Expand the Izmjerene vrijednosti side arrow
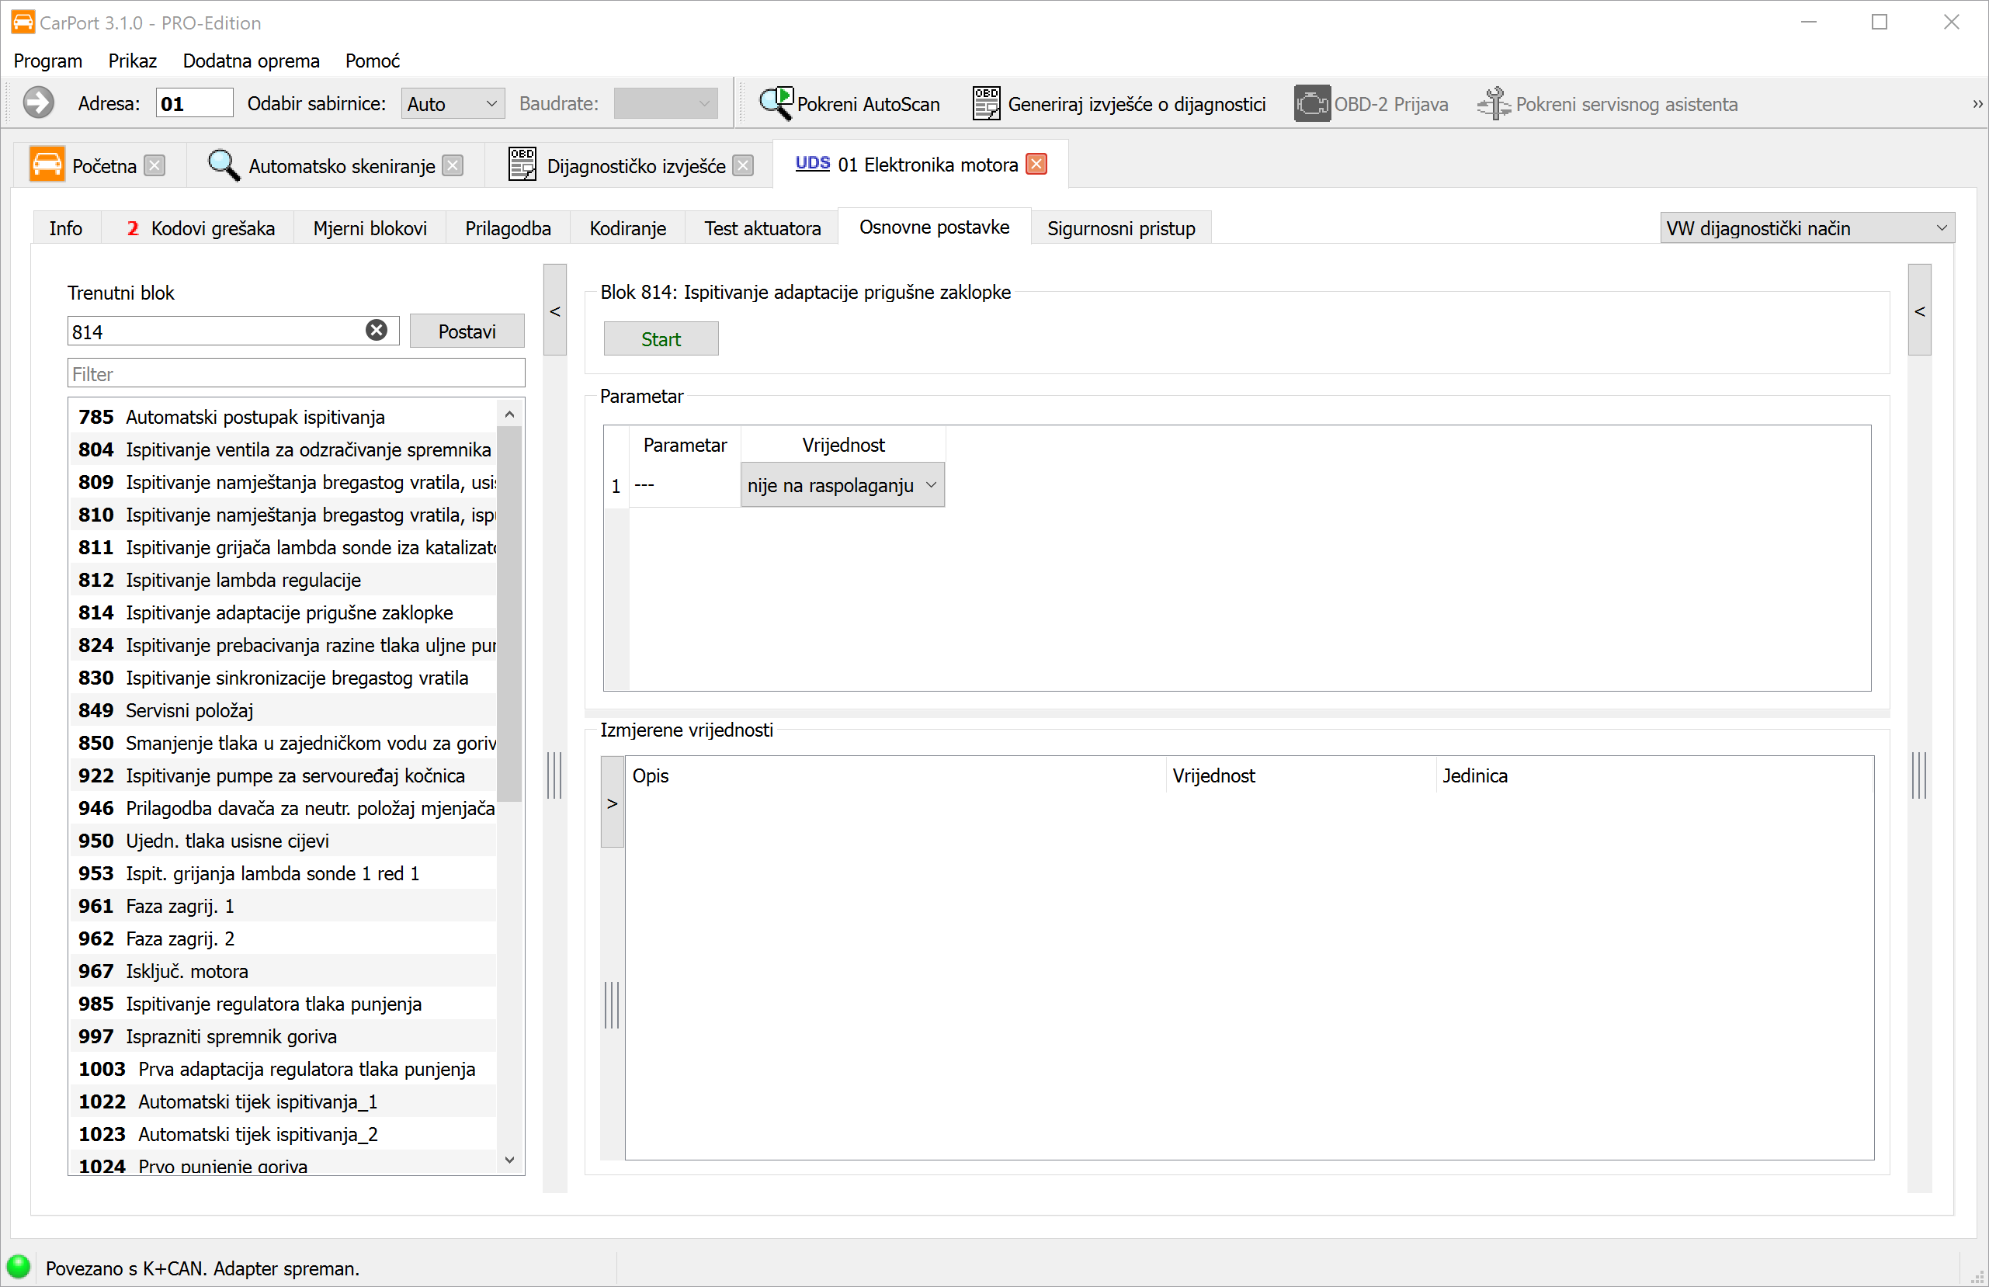The height and width of the screenshot is (1287, 1989). click(613, 803)
